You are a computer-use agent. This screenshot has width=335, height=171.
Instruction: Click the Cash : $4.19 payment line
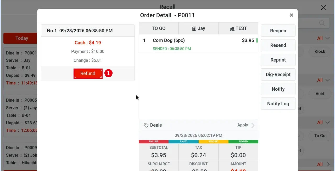[88, 43]
